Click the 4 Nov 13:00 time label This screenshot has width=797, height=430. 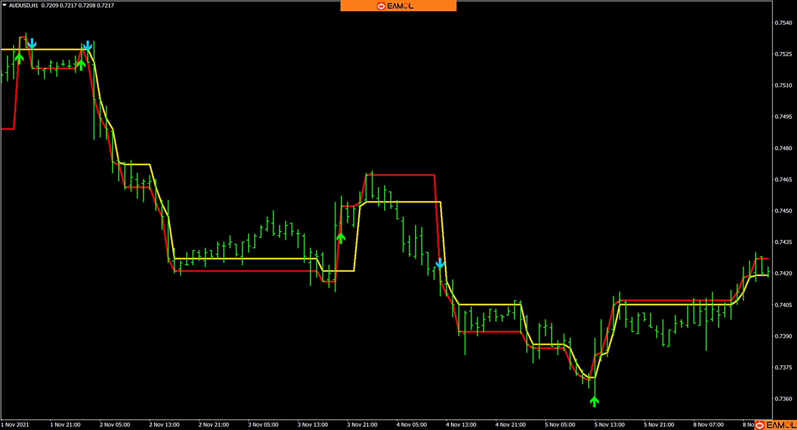coord(461,425)
